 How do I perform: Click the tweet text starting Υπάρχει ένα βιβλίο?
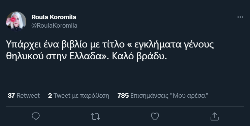pos(110,50)
